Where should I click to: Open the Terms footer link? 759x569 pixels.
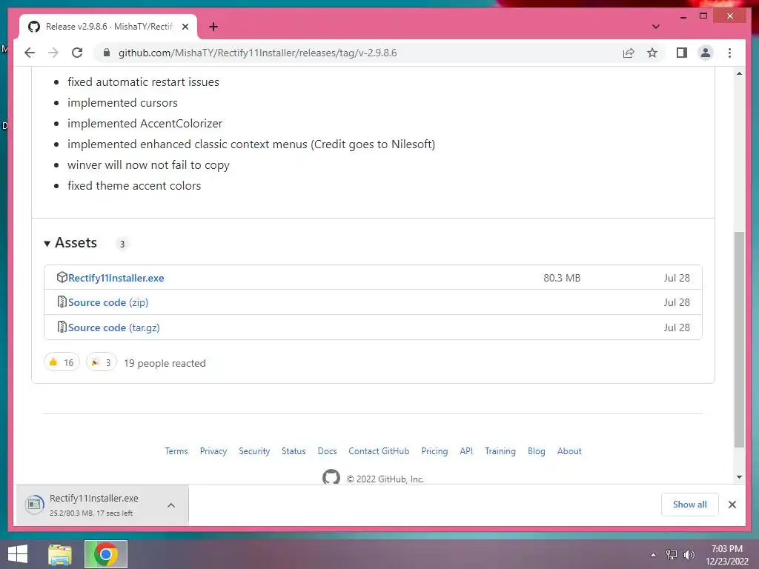point(176,451)
